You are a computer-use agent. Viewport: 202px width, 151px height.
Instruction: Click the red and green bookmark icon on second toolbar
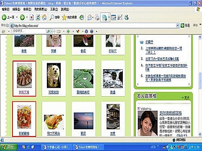click(78, 31)
